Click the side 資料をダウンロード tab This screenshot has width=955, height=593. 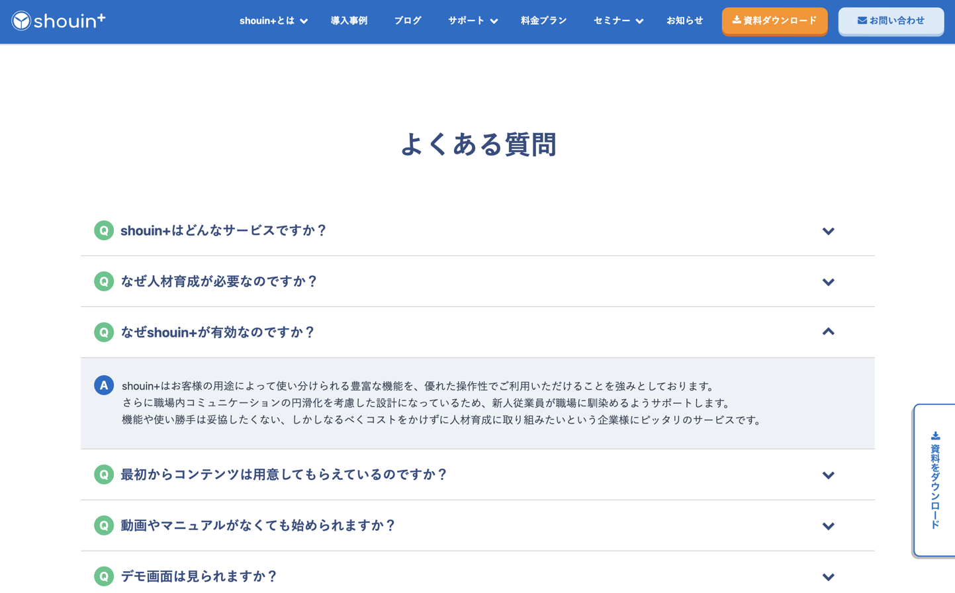pyautogui.click(x=934, y=480)
